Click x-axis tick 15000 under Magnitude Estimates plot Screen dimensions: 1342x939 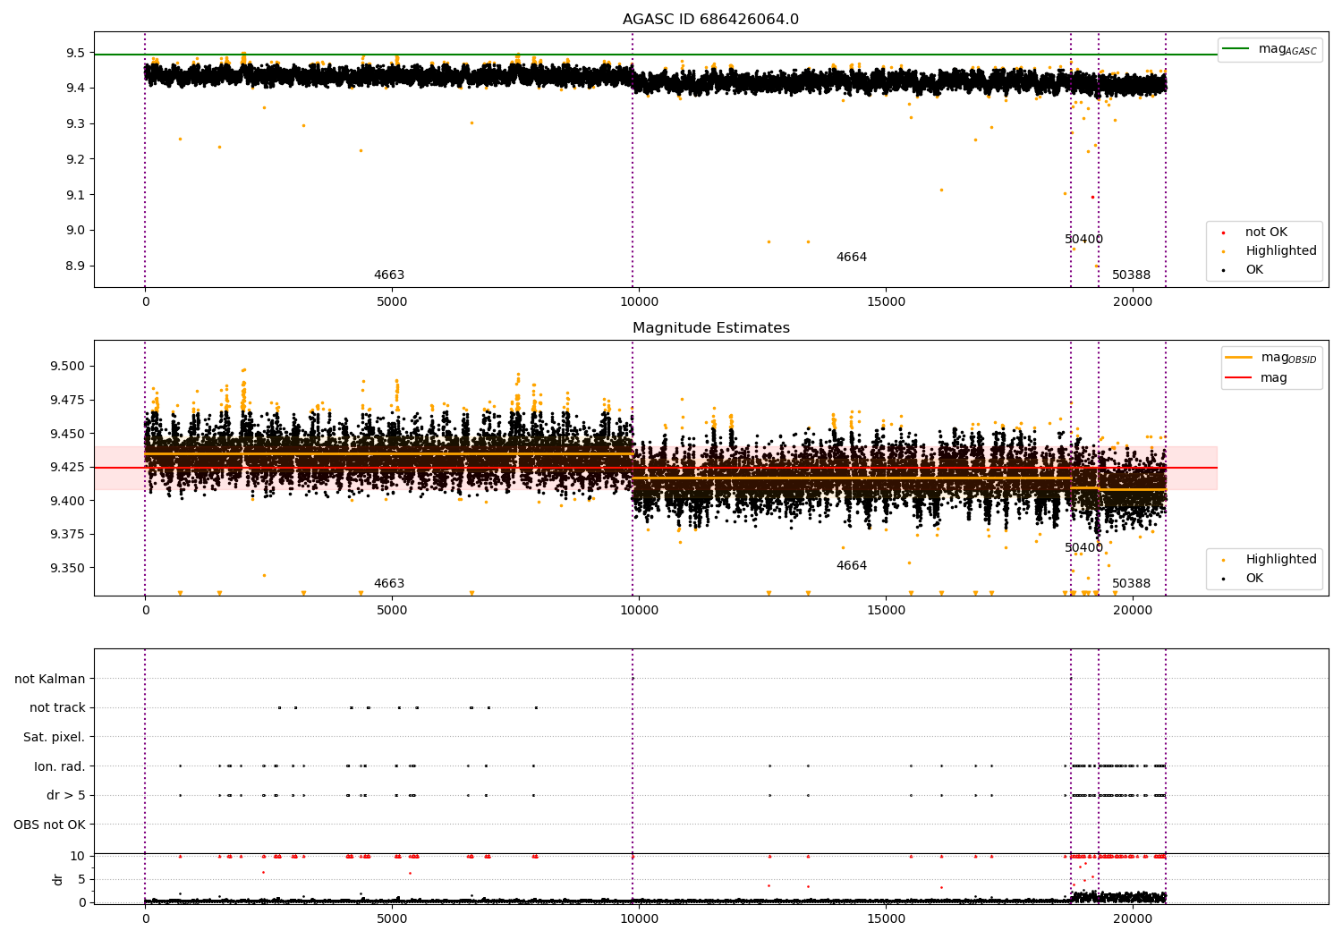[x=886, y=610]
